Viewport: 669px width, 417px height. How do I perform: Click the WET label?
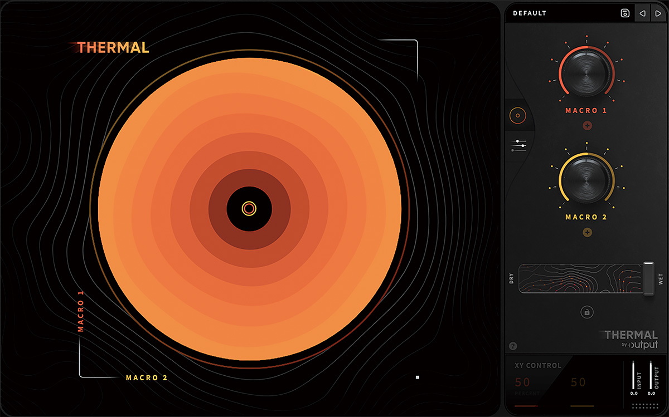pyautogui.click(x=661, y=279)
